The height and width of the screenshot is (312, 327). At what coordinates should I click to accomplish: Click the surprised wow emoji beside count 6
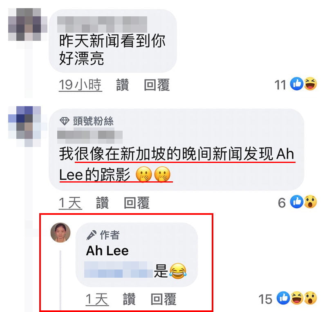click(x=311, y=202)
